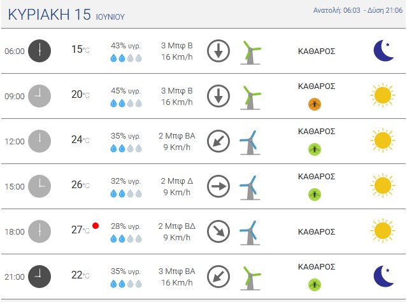Click the ΚΥΡΙΑΚΗ 15 ΙΟΥΝΙΟΥ heading
This screenshot has width=407, height=302.
coord(66,15)
